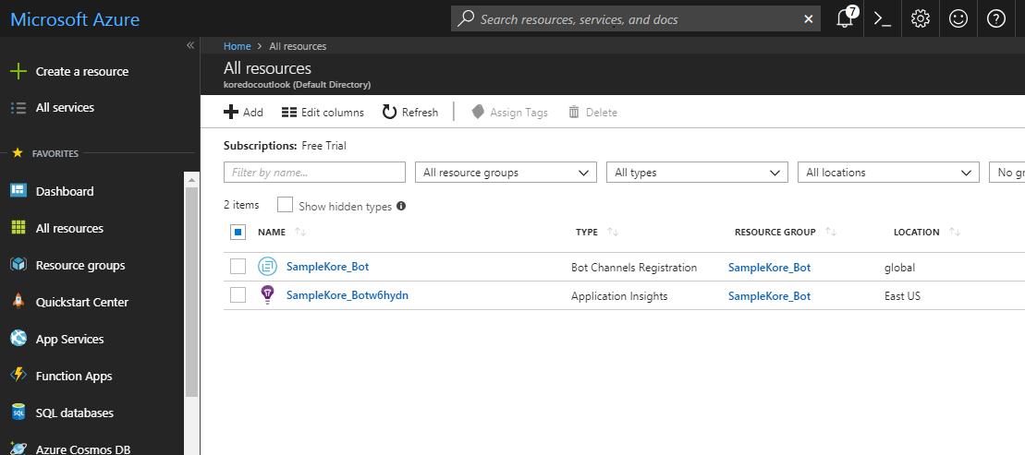
Task: Go to App Services in sidebar
Action: point(69,340)
